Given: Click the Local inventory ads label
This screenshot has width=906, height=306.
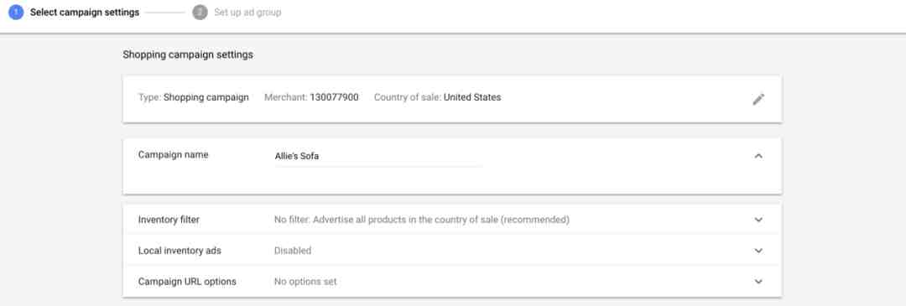Looking at the screenshot, I should (x=180, y=251).
